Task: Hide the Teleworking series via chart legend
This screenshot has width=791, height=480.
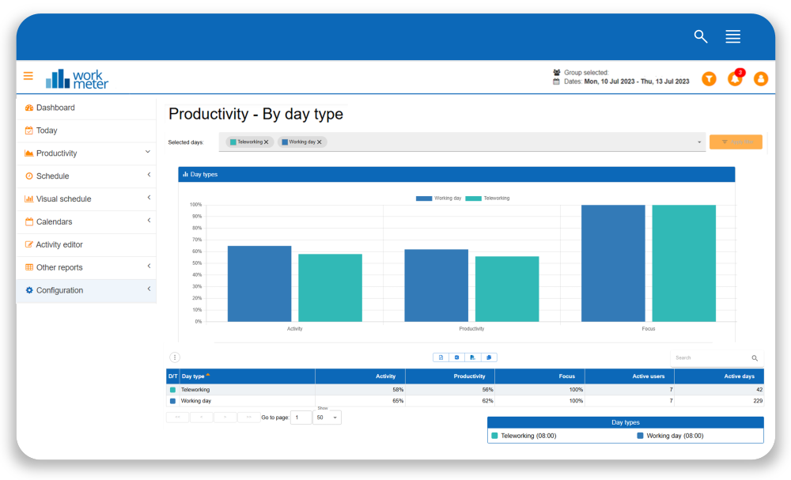Action: click(x=488, y=198)
